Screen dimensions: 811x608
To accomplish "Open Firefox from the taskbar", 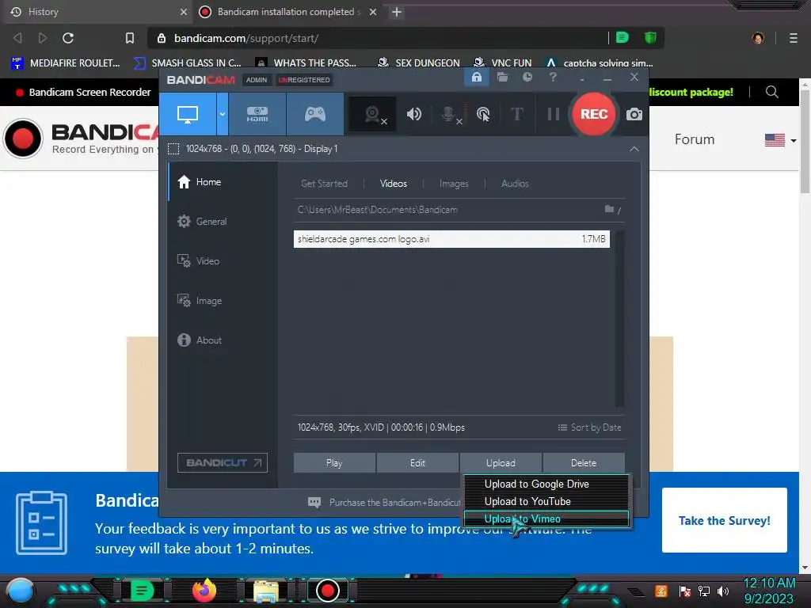I will click(x=204, y=591).
